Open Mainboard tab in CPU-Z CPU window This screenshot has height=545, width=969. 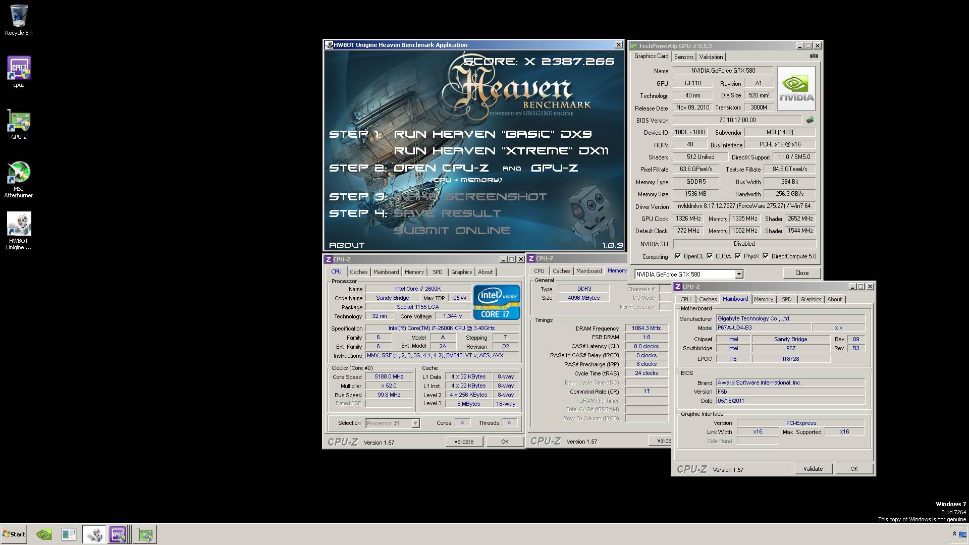click(386, 272)
